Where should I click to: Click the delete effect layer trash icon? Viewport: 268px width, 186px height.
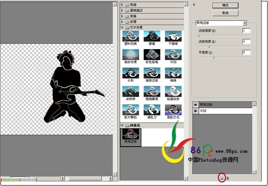[x=228, y=178]
